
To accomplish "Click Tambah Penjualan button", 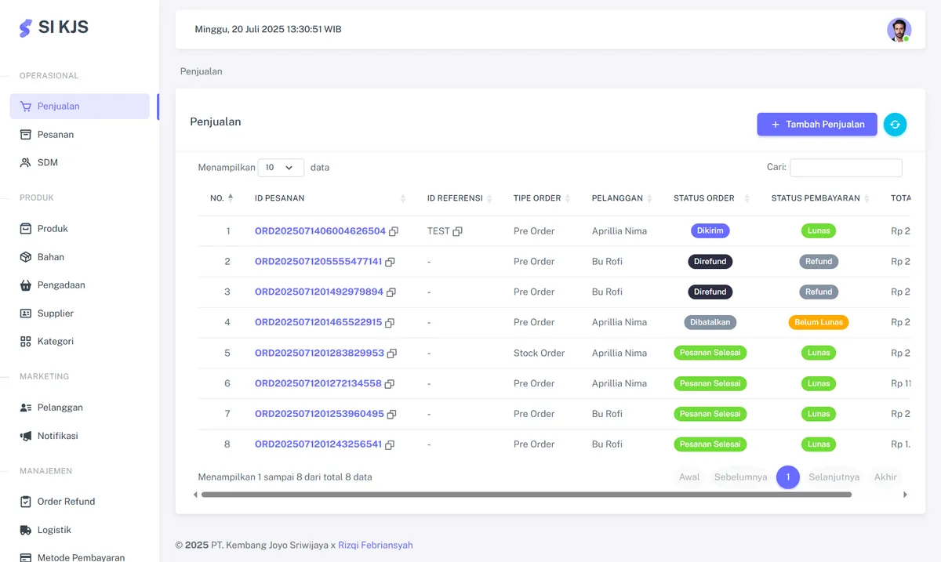I will [816, 125].
